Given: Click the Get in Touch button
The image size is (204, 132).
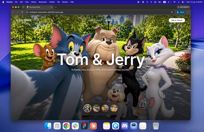Looking at the screenshot, I should click(x=177, y=20).
